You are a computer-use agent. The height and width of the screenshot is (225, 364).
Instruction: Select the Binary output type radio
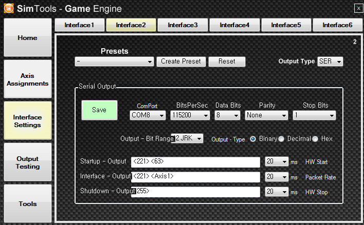(253, 139)
